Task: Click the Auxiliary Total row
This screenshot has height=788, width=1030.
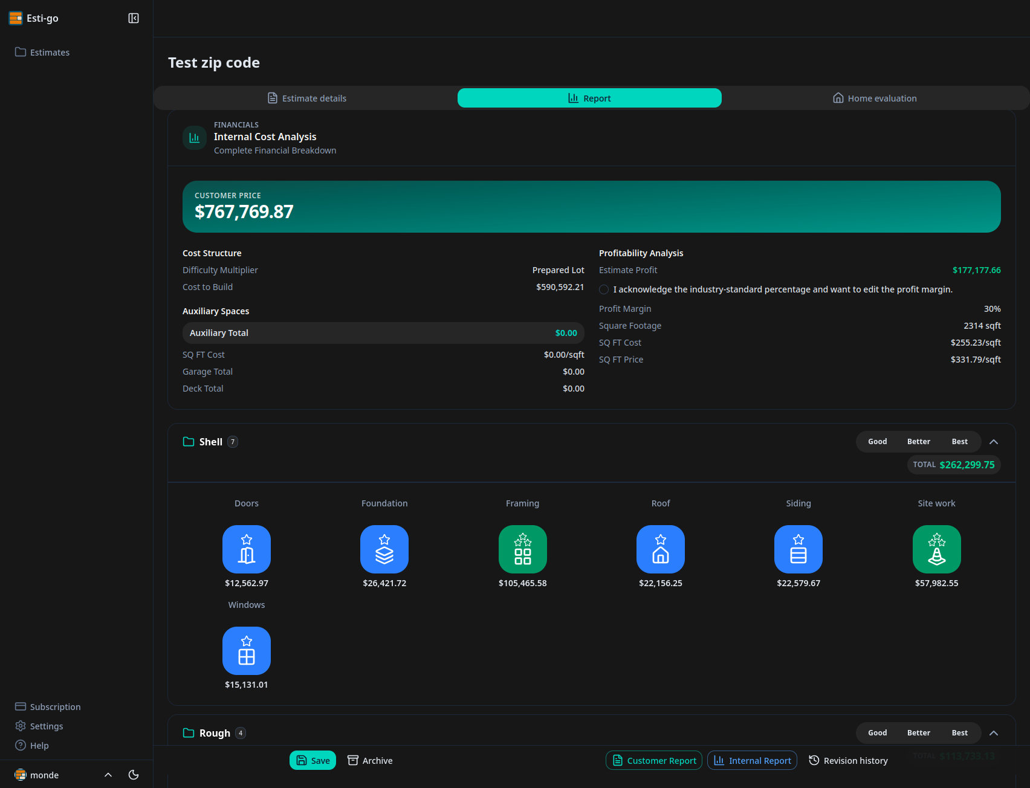Action: tap(383, 333)
